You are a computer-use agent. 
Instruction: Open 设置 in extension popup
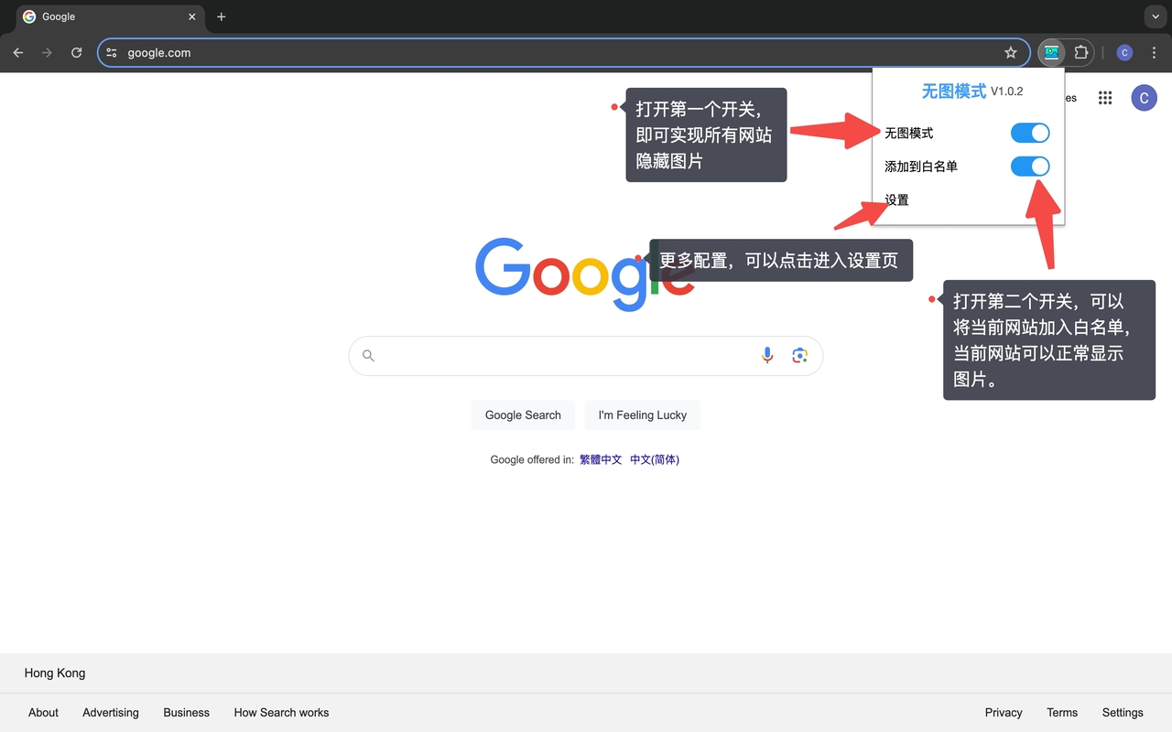click(896, 199)
